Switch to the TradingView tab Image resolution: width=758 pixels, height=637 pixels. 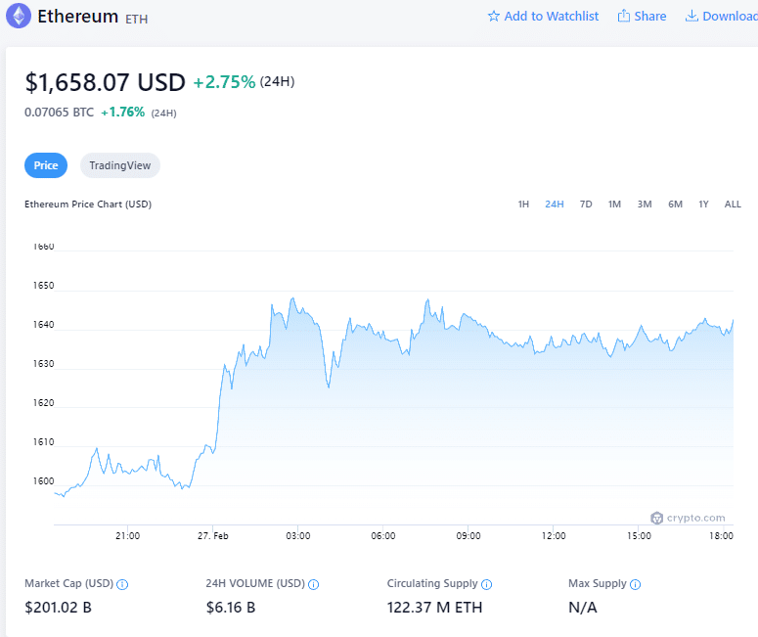(120, 165)
